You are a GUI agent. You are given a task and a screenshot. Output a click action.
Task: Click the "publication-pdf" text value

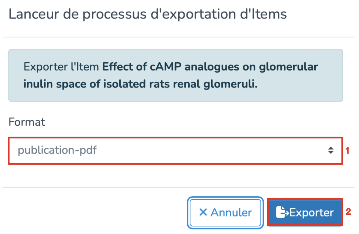click(57, 150)
